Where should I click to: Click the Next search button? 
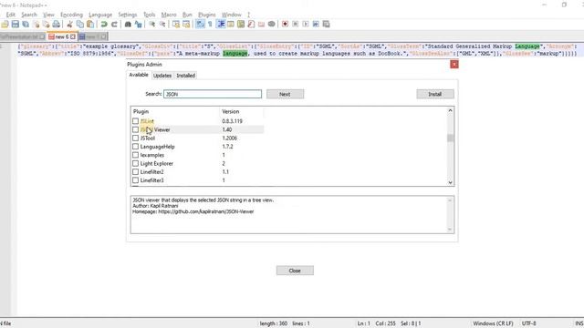(285, 94)
